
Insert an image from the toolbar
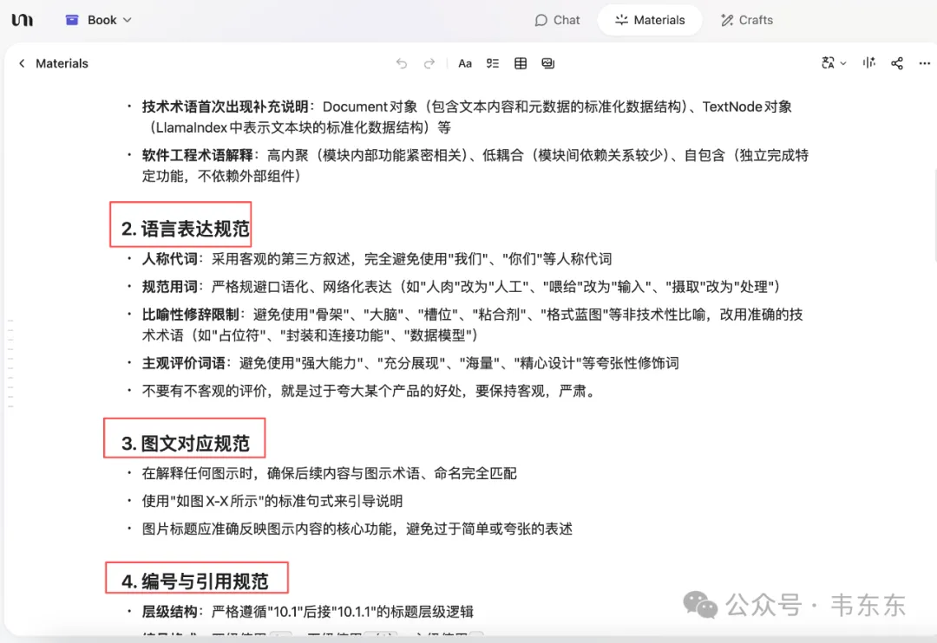tap(548, 63)
